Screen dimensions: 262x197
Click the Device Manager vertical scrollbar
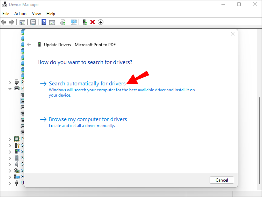(260, 141)
